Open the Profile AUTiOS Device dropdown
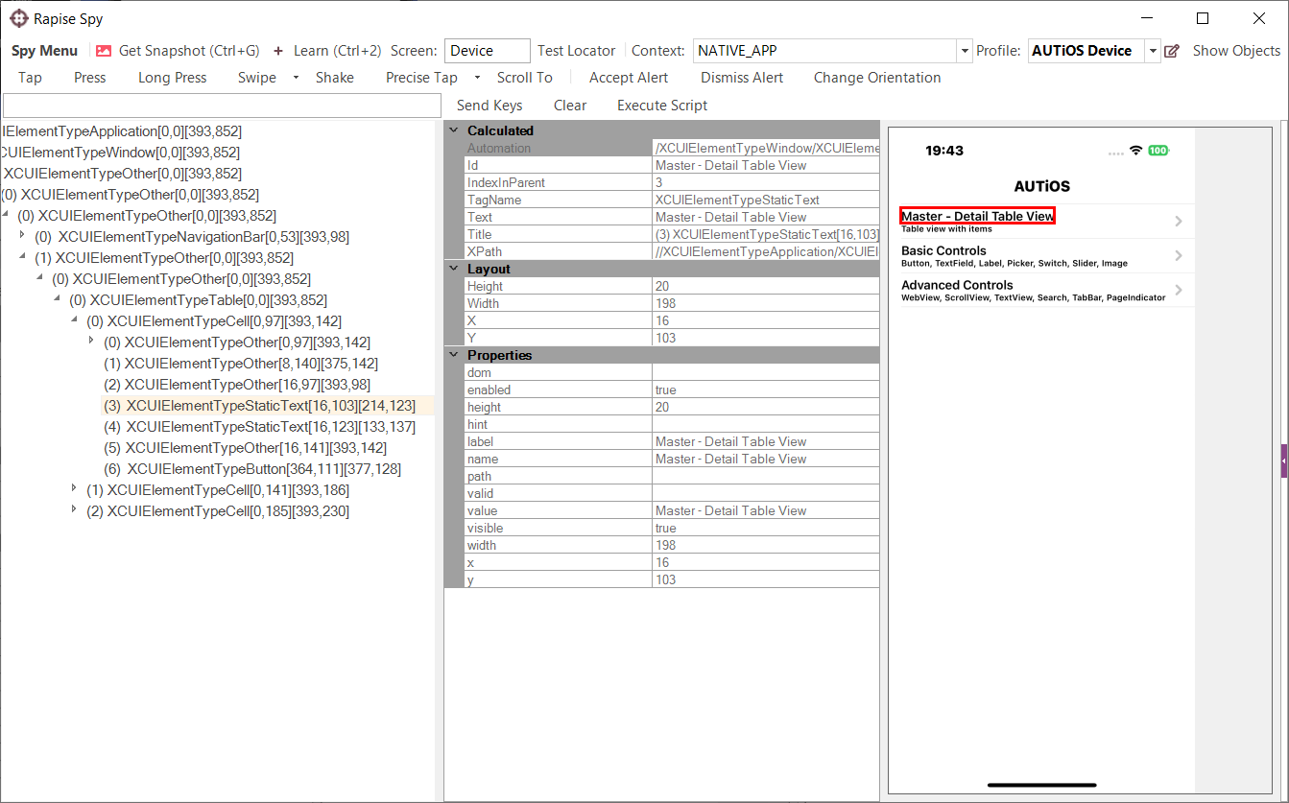Screen dimensions: 1289x803 [1153, 51]
